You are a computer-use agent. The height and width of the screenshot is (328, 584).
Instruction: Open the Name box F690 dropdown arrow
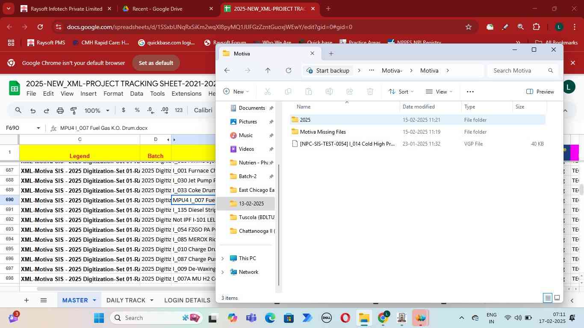pyautogui.click(x=38, y=128)
